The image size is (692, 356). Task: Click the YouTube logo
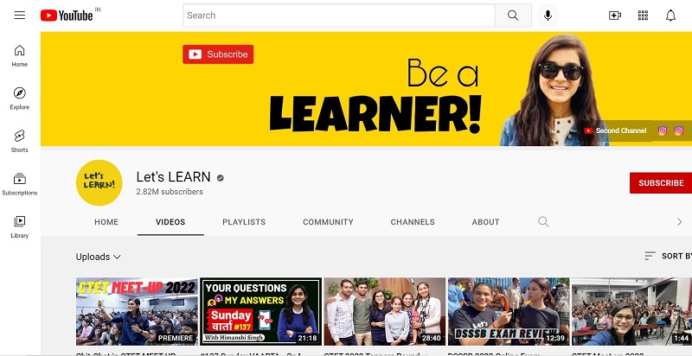click(x=67, y=16)
